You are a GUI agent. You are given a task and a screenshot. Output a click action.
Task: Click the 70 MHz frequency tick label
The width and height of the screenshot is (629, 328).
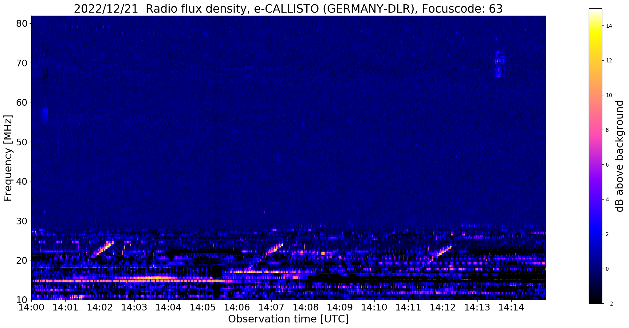tap(22, 63)
